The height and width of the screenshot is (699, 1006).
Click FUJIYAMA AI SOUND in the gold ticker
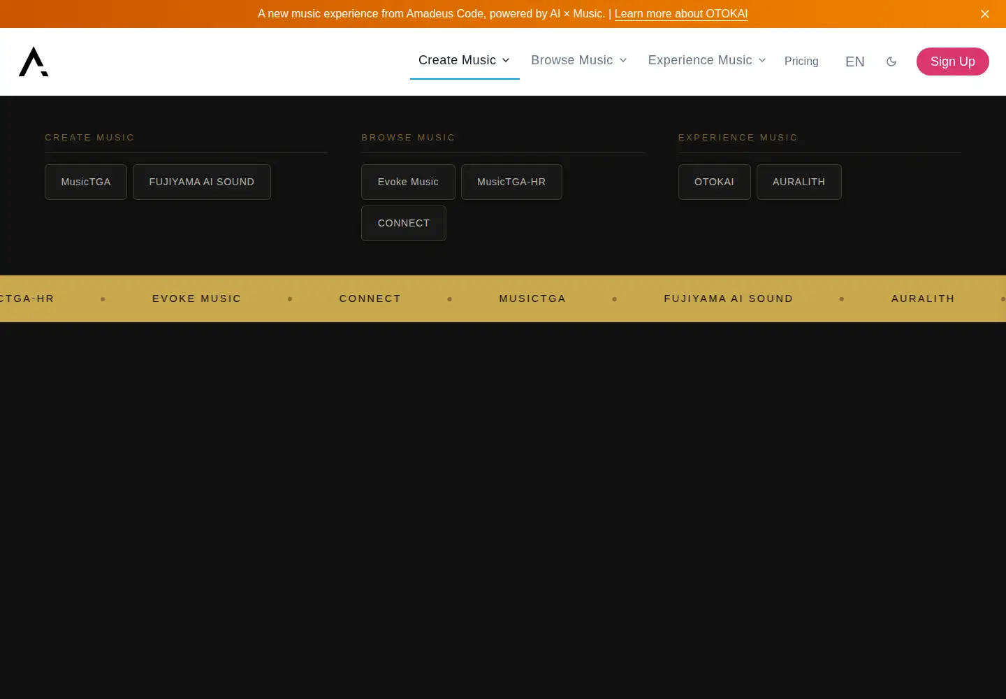pyautogui.click(x=729, y=298)
